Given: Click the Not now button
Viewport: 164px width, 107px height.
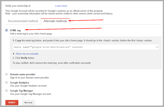Looking at the screenshot, I should point(28,102).
